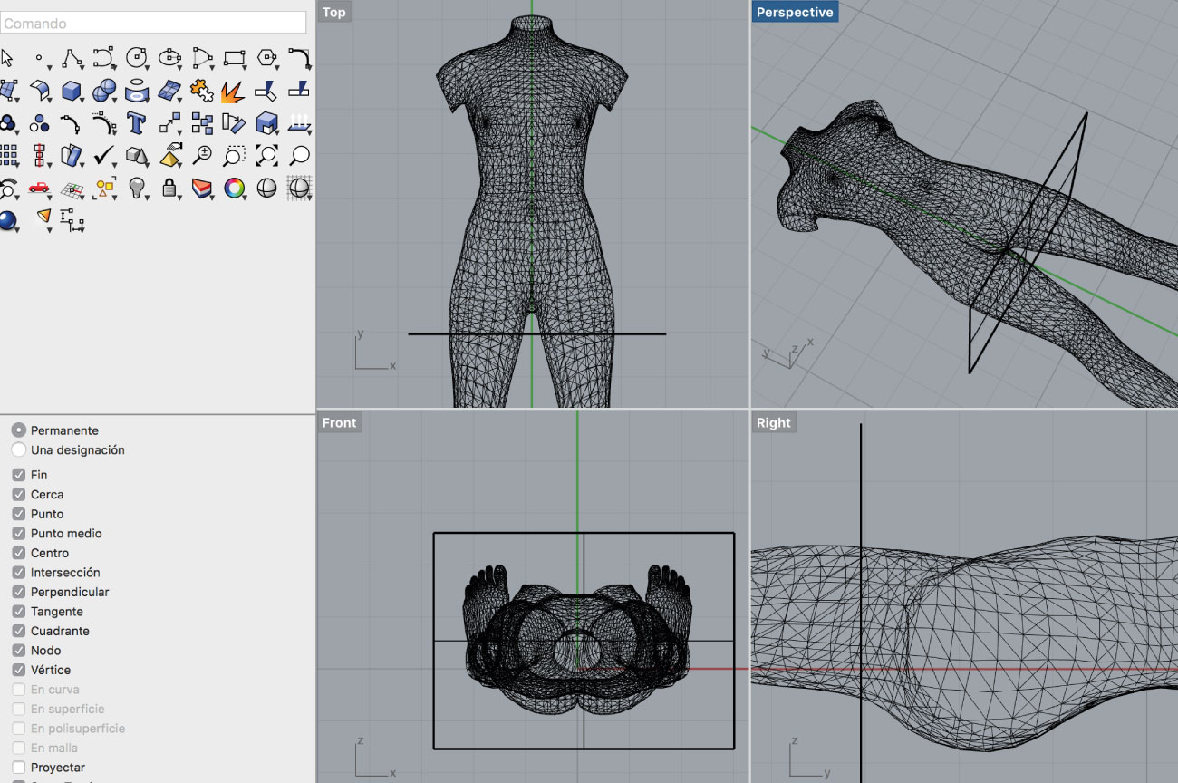Viewport: 1178px width, 783px height.
Task: Click the light bulb Hide objects icon
Action: pyautogui.click(x=137, y=188)
